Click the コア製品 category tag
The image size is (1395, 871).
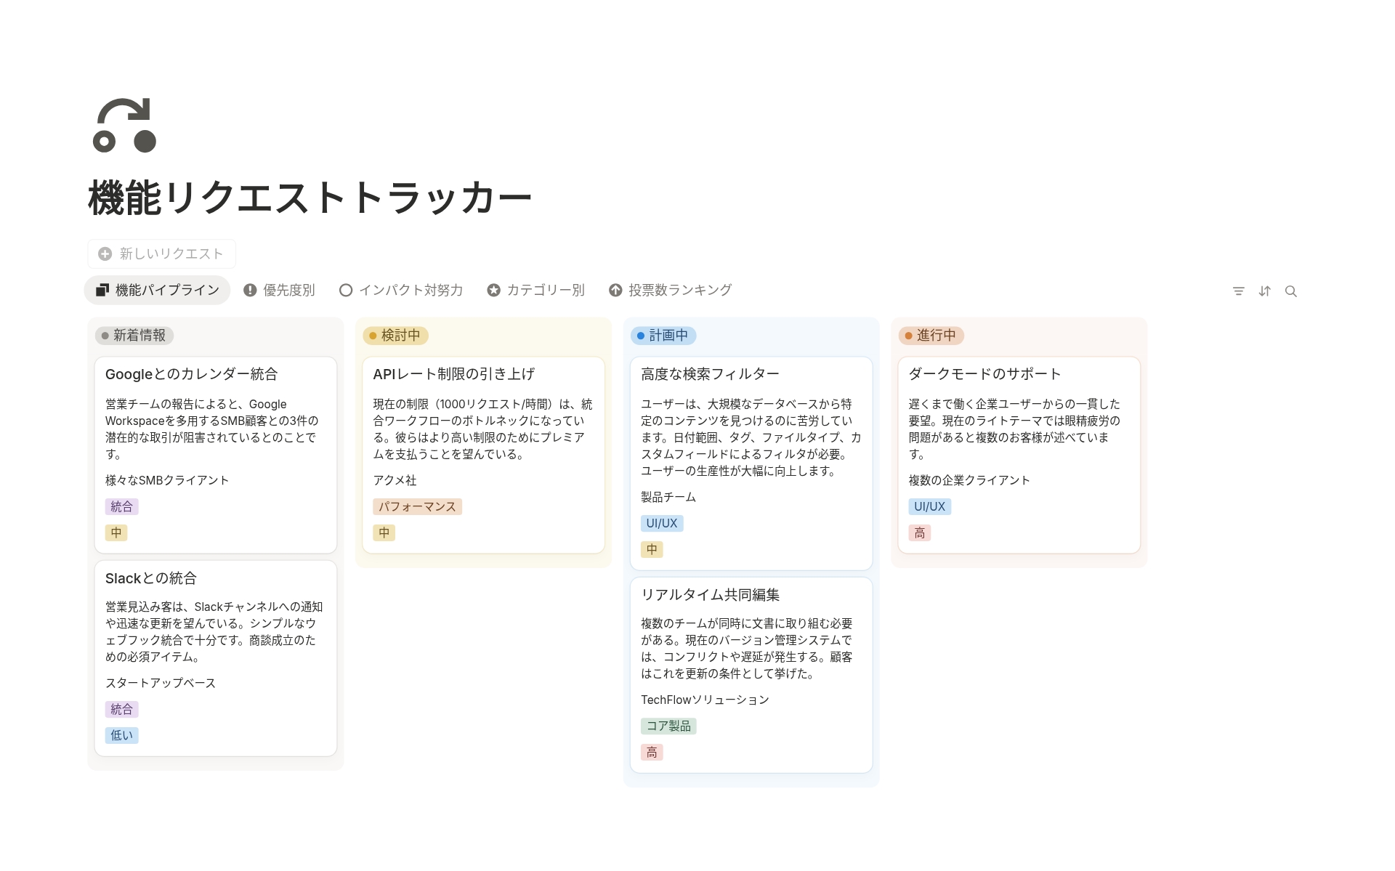tap(668, 726)
